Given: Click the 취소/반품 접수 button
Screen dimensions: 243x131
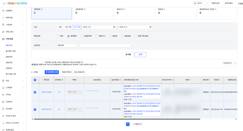Looking at the screenshot, I should coord(79,72).
